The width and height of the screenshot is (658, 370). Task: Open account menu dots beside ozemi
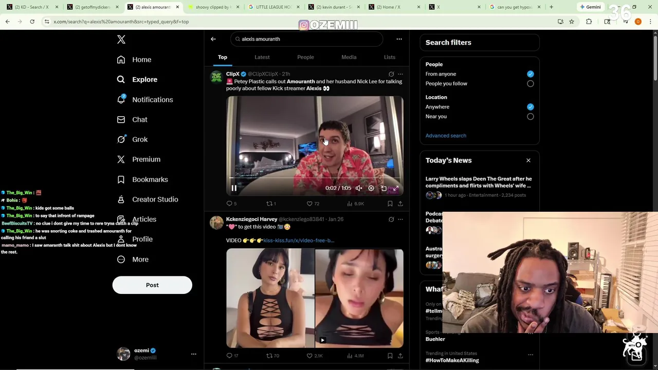point(194,354)
